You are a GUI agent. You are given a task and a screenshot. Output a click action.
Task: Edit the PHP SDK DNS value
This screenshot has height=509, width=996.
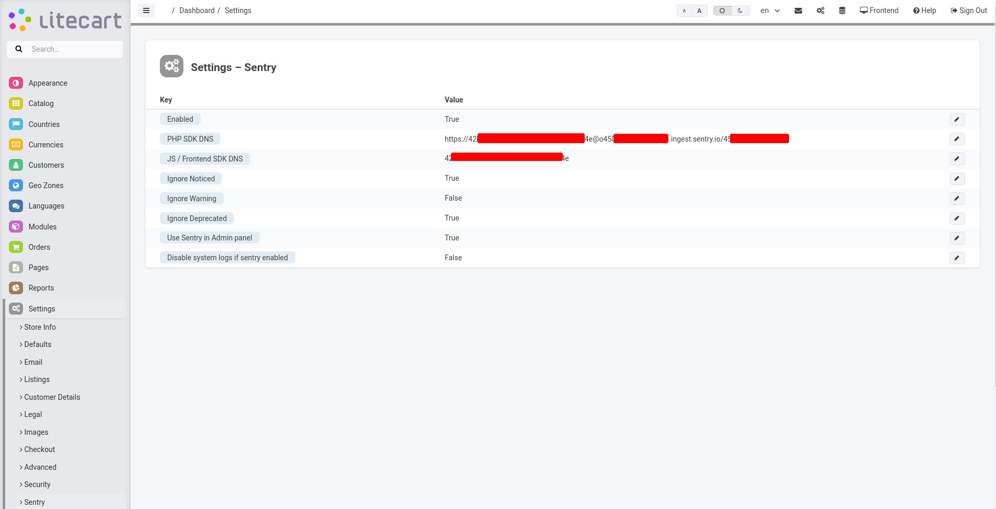coord(957,139)
